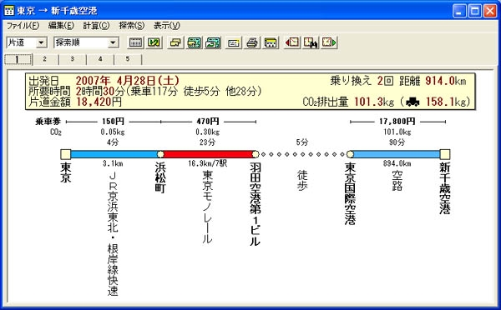The image size is (501, 310).
Task: Click the next-time clock icon with green arrow
Action: 329,42
